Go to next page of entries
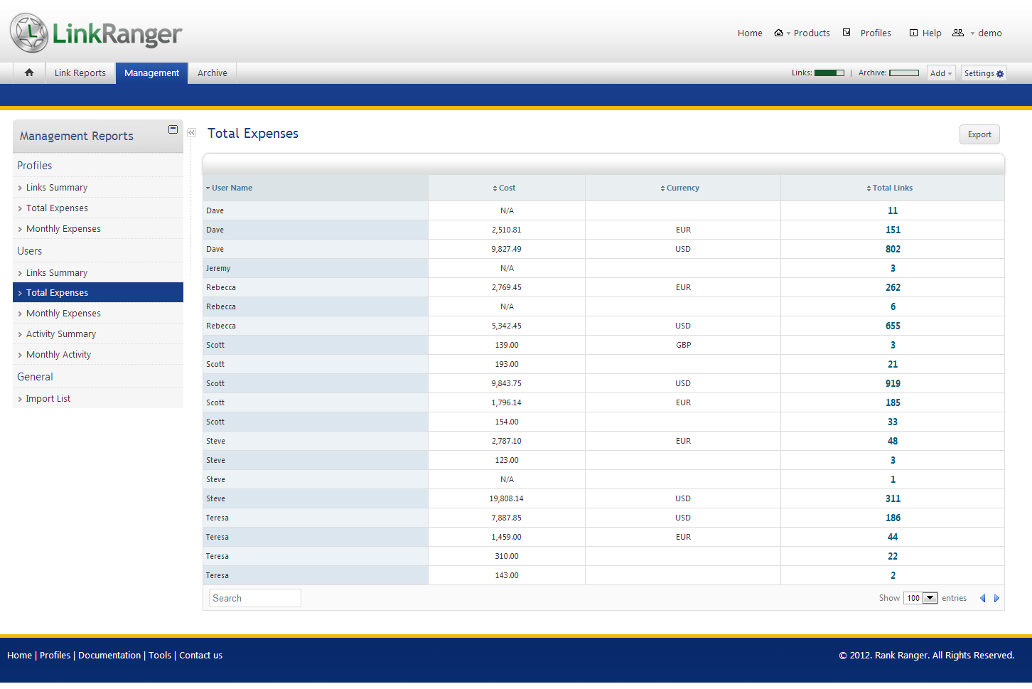This screenshot has height=689, width=1032. click(996, 598)
